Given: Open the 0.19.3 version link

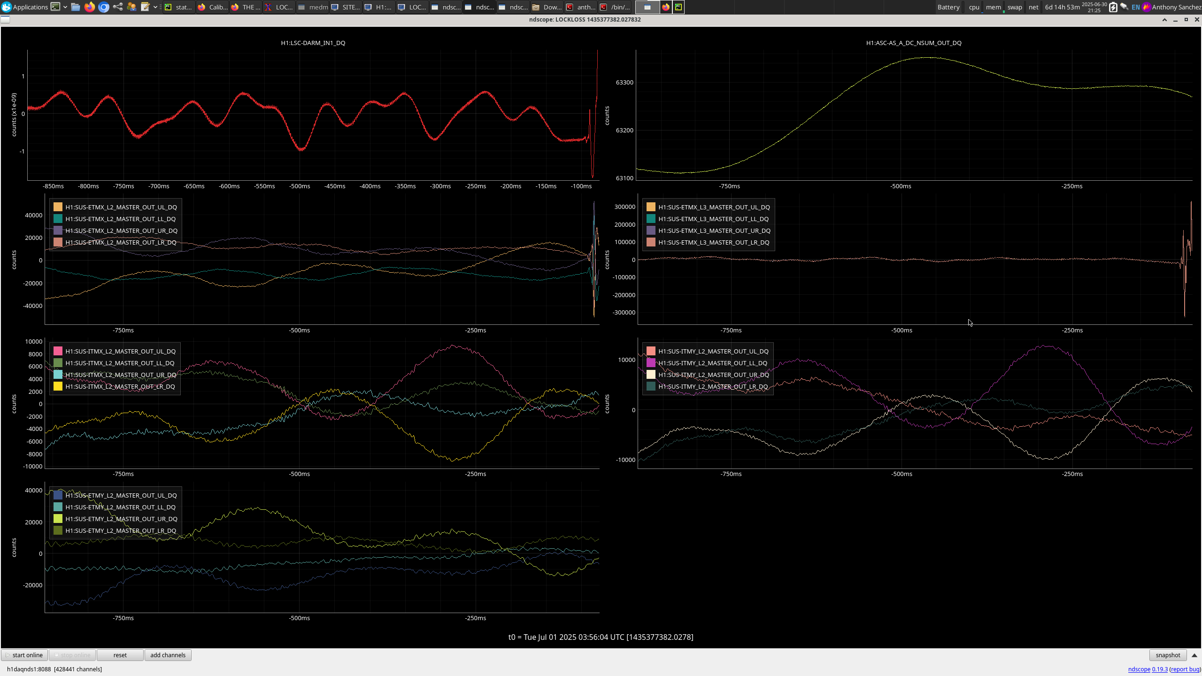Looking at the screenshot, I should click(1160, 669).
